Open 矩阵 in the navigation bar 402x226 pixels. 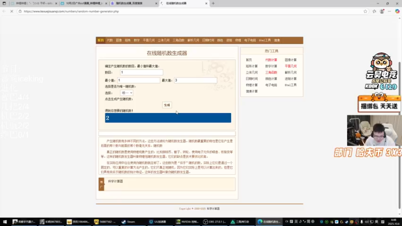128,40
